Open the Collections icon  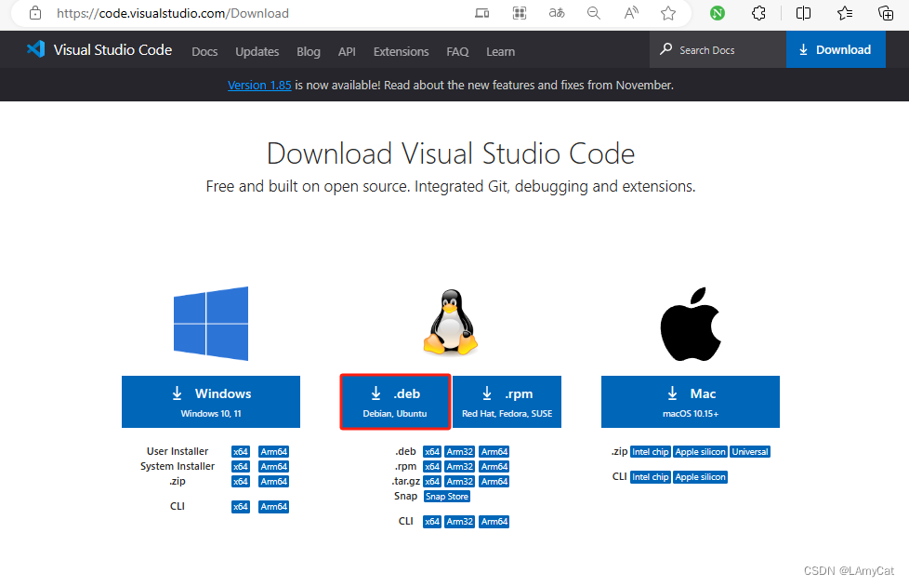tap(885, 13)
